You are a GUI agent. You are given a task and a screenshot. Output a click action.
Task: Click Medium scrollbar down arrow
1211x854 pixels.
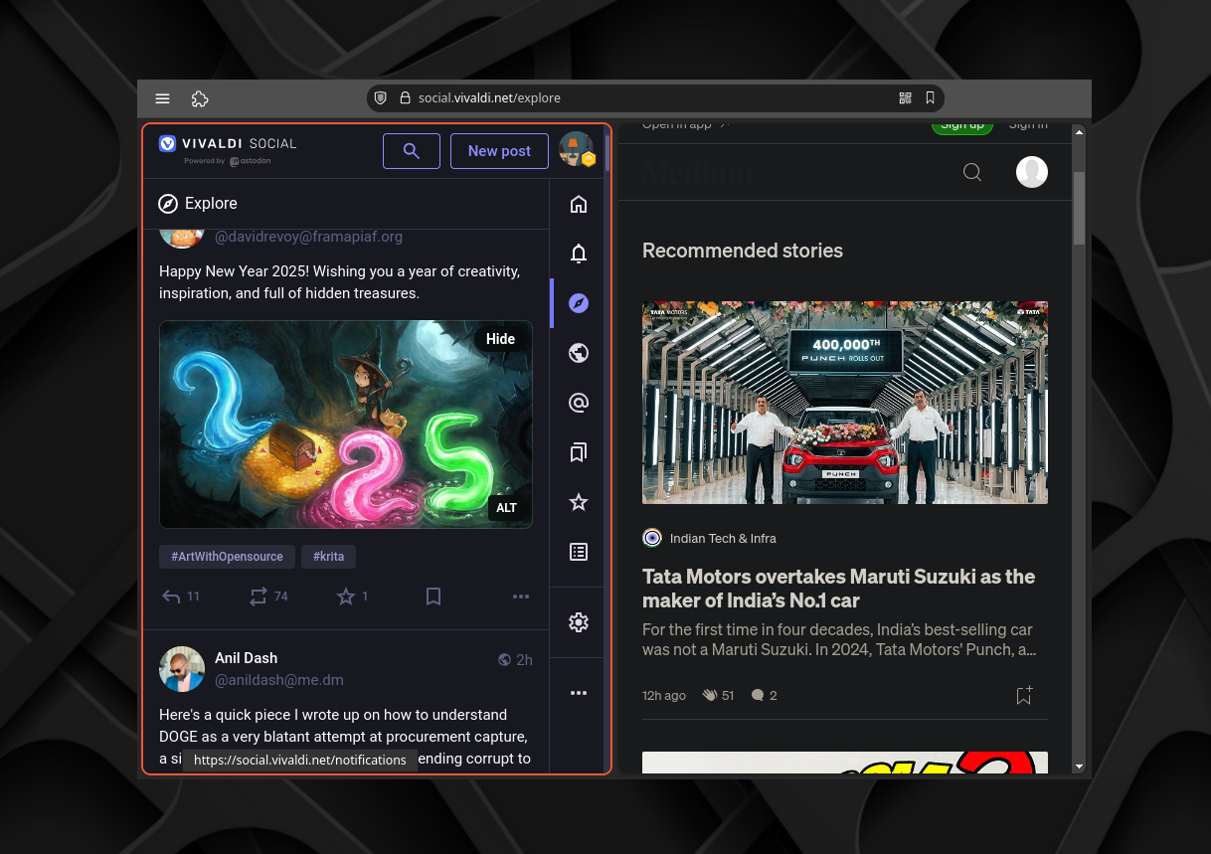click(x=1079, y=767)
